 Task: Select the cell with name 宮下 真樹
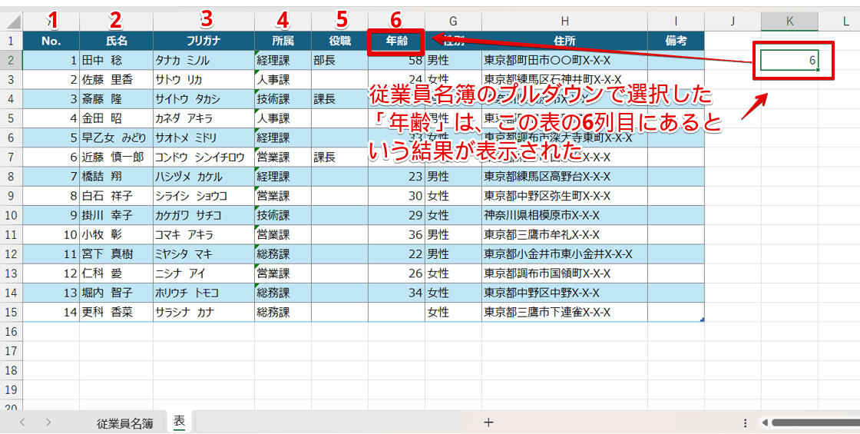pos(116,254)
